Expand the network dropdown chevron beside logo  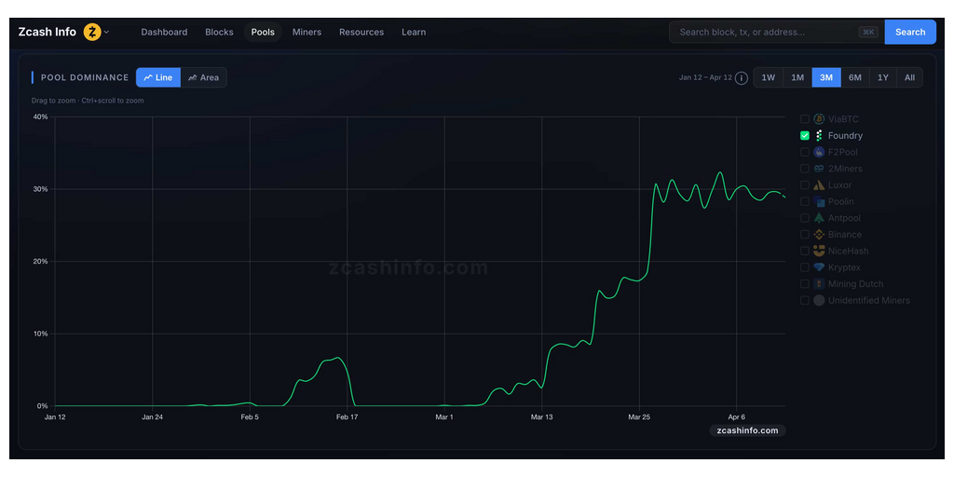(x=106, y=32)
